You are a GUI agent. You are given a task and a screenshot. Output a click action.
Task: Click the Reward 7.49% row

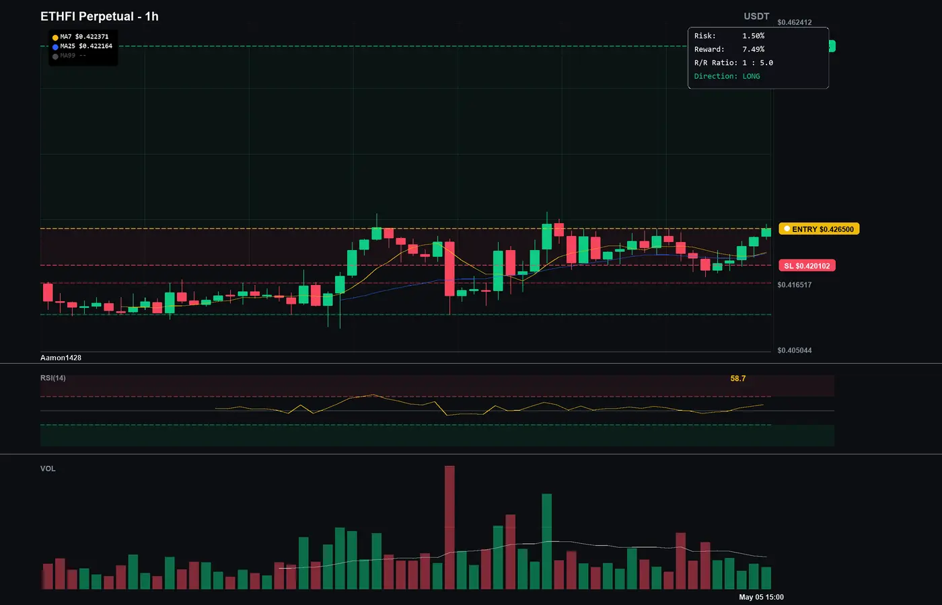coord(729,49)
